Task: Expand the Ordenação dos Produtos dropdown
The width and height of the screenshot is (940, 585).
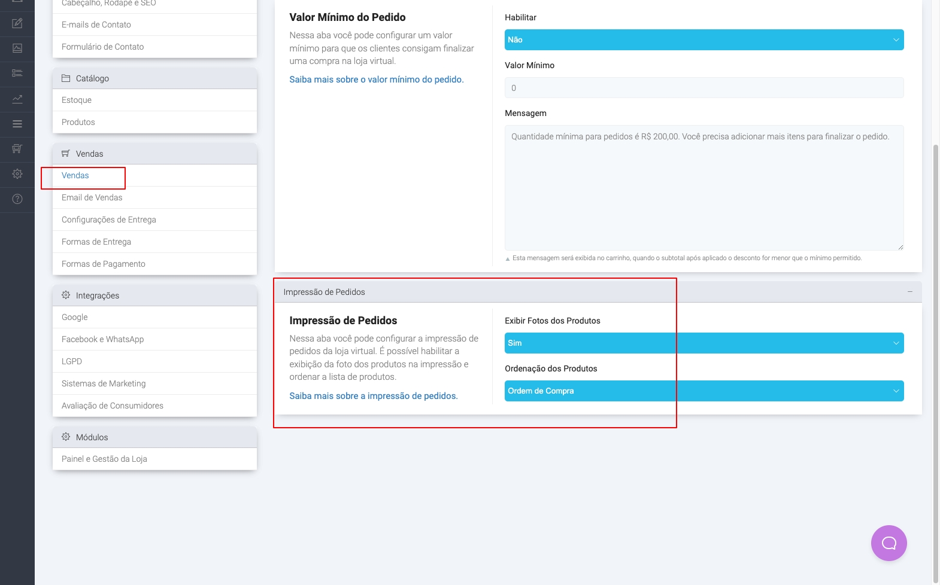Action: tap(704, 391)
